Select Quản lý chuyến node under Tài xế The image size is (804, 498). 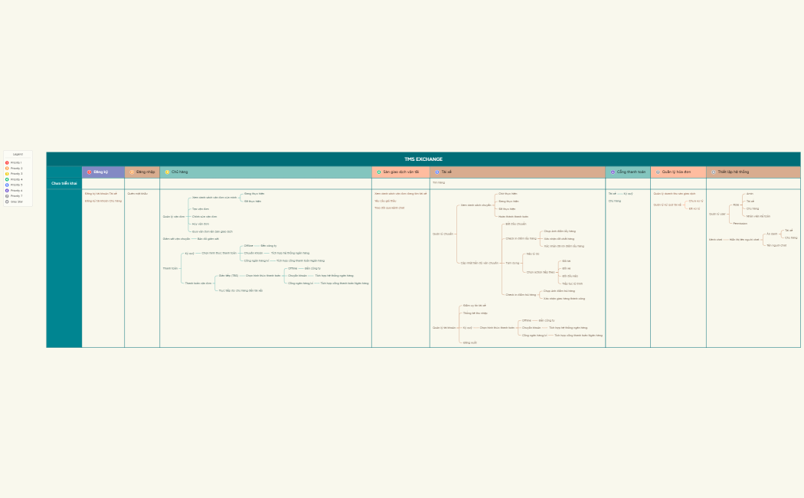pos(443,234)
